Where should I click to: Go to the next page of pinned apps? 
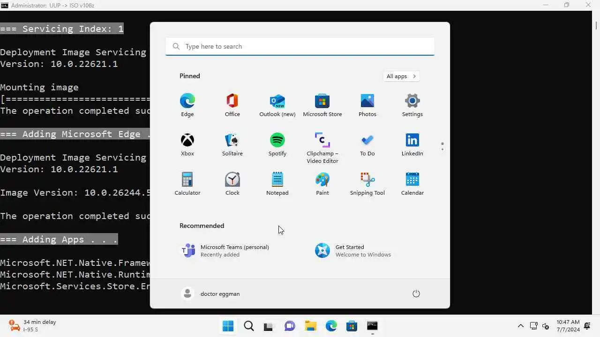pos(442,150)
